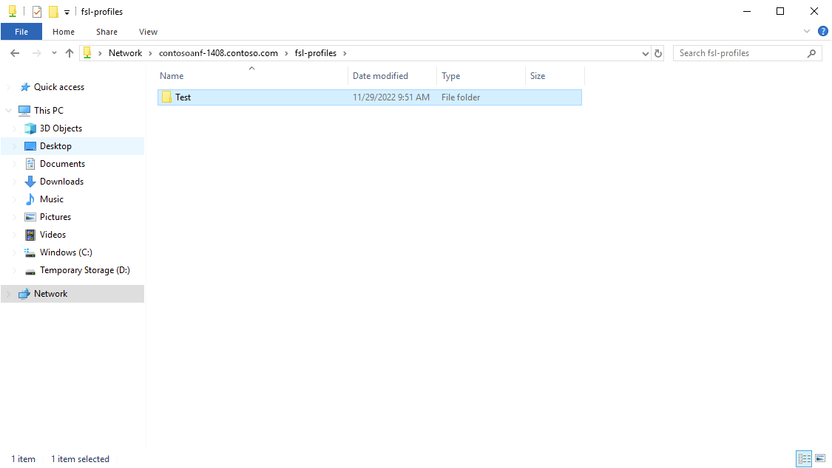Viewport: 832px width, 468px height.
Task: Click the up one level arrow
Action: click(70, 52)
